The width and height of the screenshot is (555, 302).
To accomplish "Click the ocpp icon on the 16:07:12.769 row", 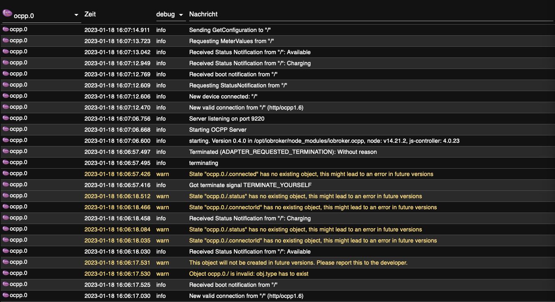I will click(x=6, y=74).
